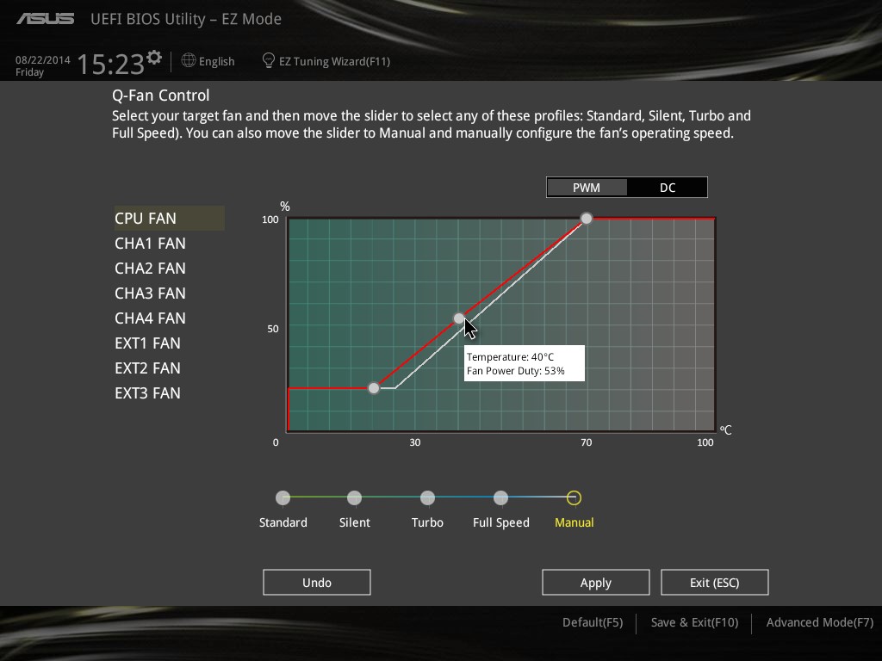Click the EZ Tuning Wizard lightbulb icon
Image resolution: width=882 pixels, height=661 pixels.
[269, 60]
